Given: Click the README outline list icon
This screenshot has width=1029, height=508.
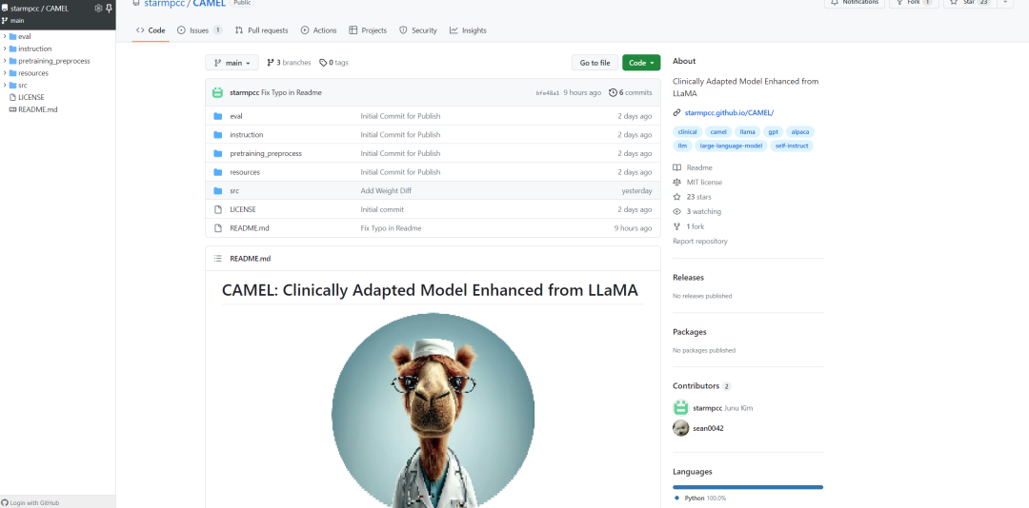Looking at the screenshot, I should pyautogui.click(x=217, y=258).
